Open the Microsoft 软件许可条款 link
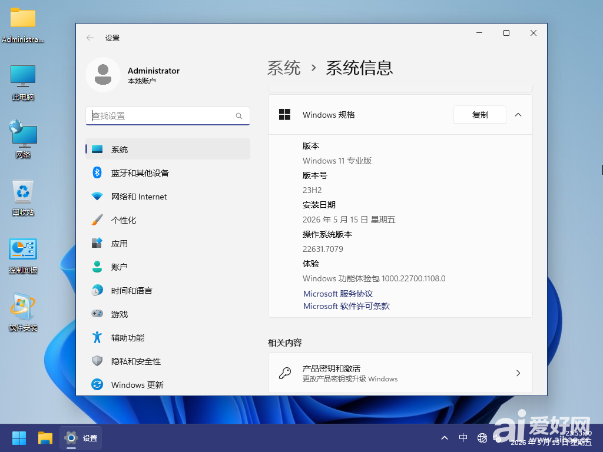603x452 pixels. pos(346,306)
